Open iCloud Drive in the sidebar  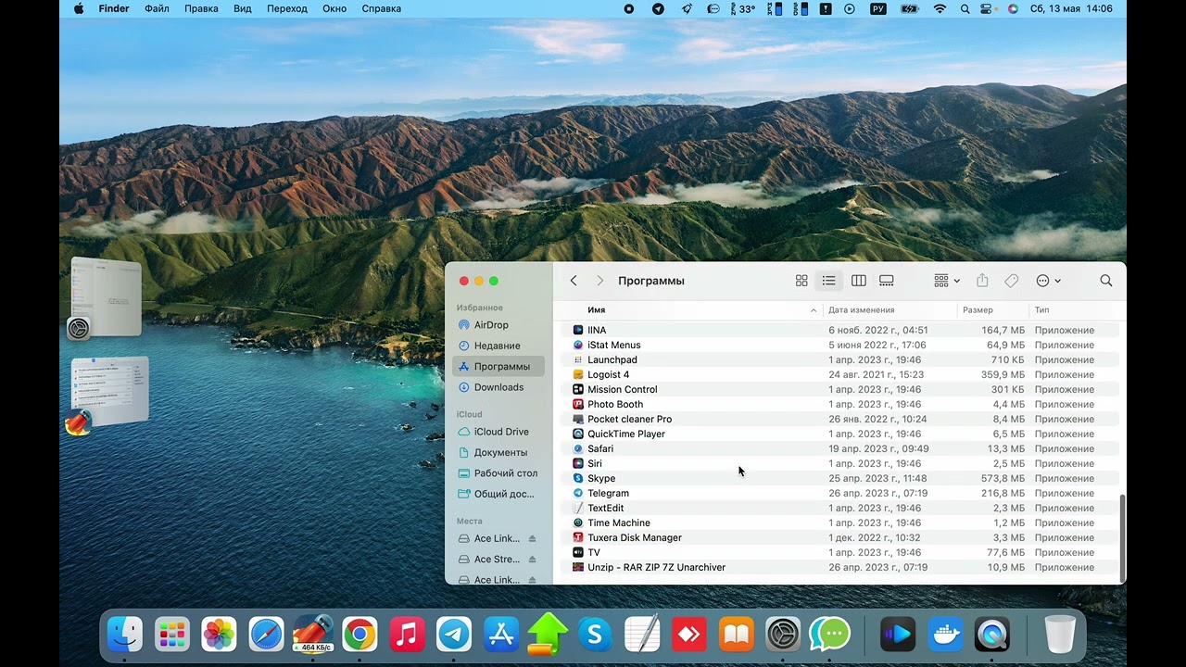tap(498, 432)
